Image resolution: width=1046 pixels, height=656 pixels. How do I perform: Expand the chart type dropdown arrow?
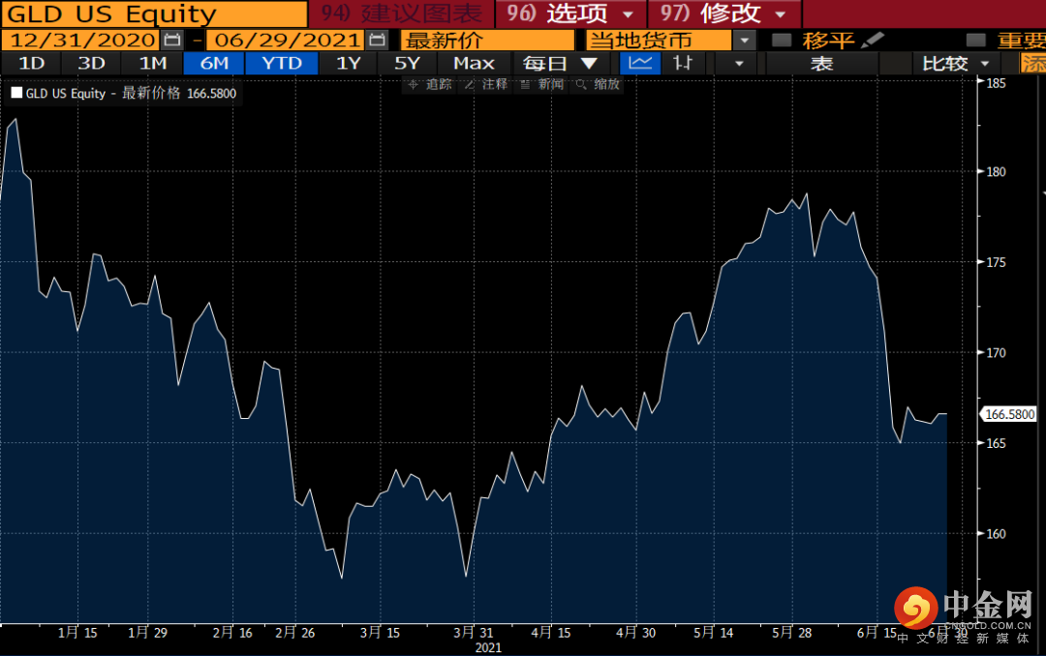click(738, 63)
